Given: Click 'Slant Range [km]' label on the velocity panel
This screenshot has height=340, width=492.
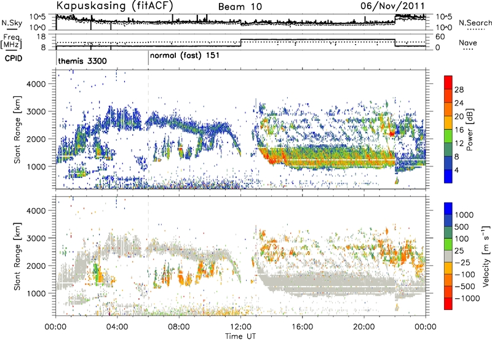Looking at the screenshot, I should [17, 256].
